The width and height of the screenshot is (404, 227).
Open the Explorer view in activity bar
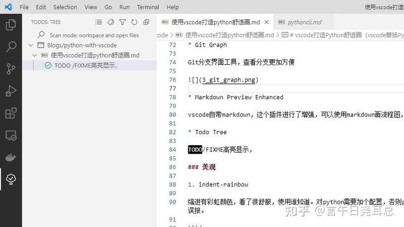(11, 25)
